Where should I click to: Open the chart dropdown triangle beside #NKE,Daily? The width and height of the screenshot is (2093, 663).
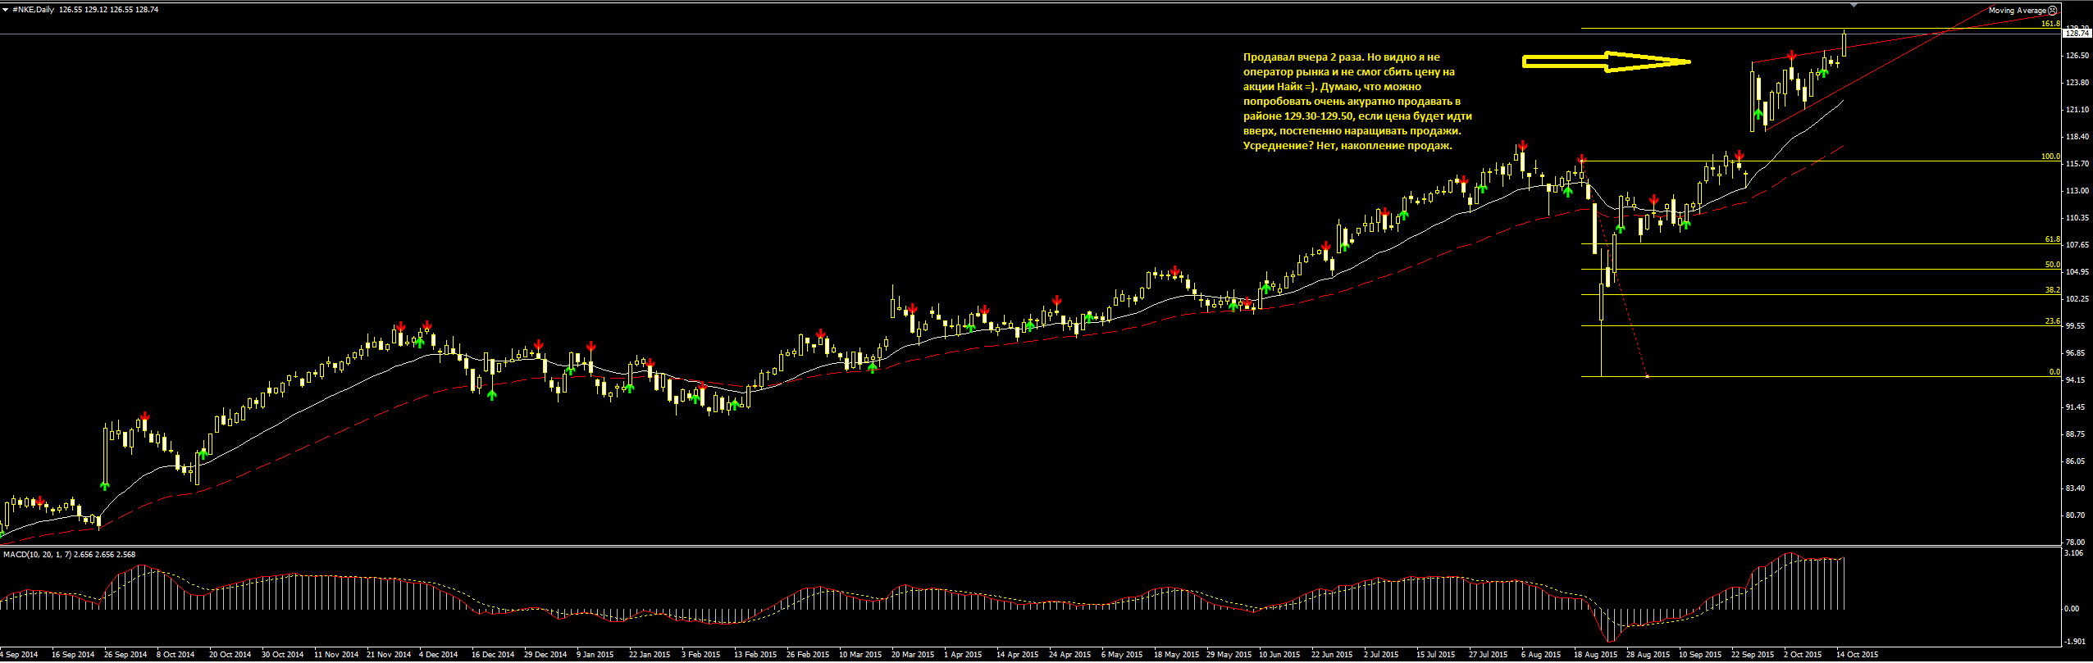pyautogui.click(x=5, y=10)
